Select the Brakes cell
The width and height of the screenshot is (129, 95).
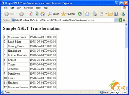(x=18, y=60)
